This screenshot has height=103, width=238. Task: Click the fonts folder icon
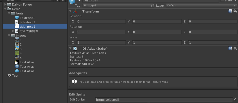(x=13, y=13)
